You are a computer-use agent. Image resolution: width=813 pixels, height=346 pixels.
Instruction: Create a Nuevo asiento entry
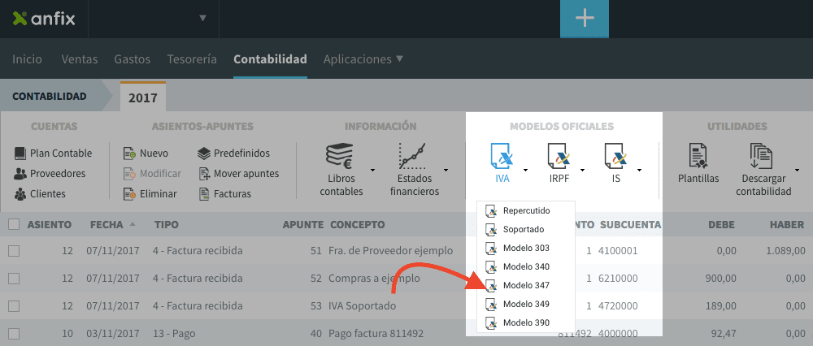point(129,154)
